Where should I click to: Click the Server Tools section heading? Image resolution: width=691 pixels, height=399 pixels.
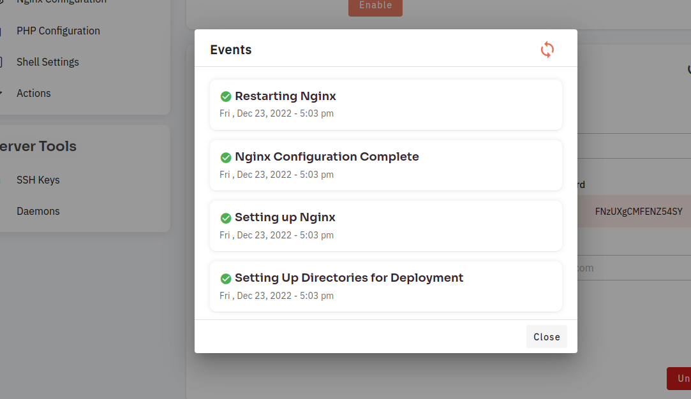pos(38,146)
